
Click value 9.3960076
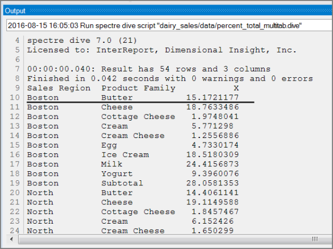215,174
